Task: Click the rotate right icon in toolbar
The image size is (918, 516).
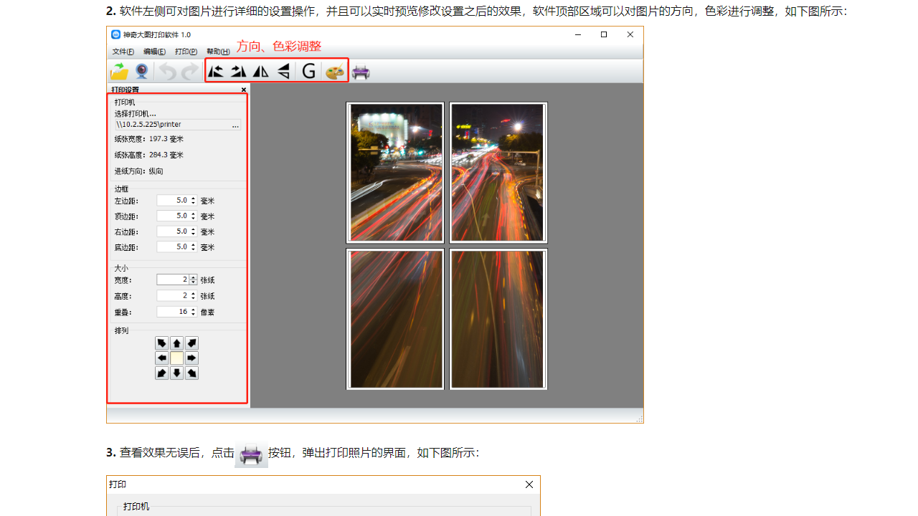Action: (x=238, y=71)
